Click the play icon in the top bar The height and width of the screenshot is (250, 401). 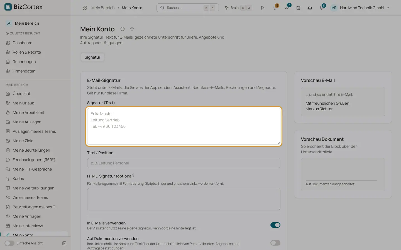tap(262, 8)
